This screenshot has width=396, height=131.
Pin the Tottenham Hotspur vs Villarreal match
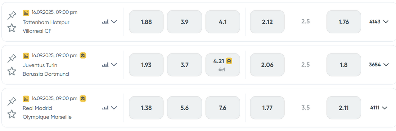pos(12,15)
